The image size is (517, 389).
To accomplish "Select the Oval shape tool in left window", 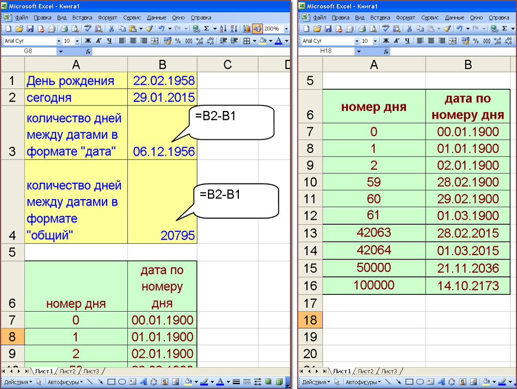I will point(122,382).
